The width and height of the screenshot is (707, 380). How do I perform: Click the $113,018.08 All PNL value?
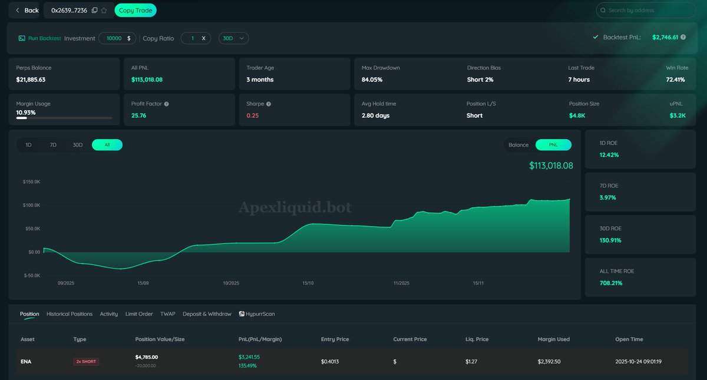[147, 80]
